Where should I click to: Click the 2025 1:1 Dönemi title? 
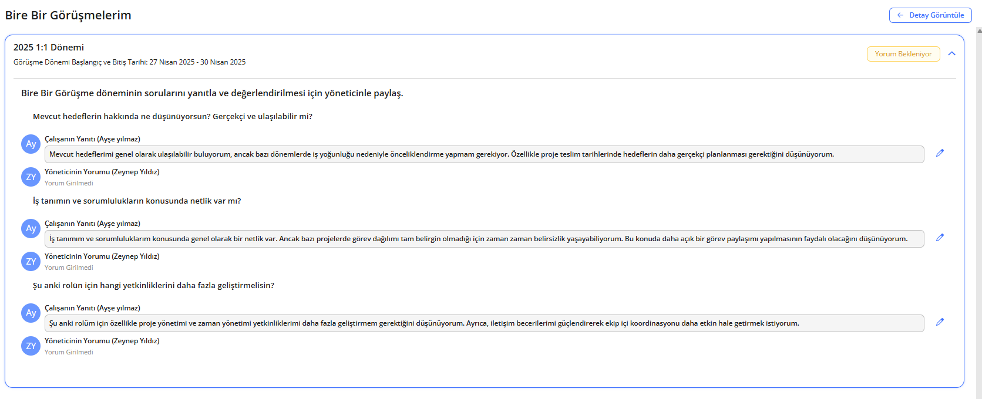click(49, 48)
